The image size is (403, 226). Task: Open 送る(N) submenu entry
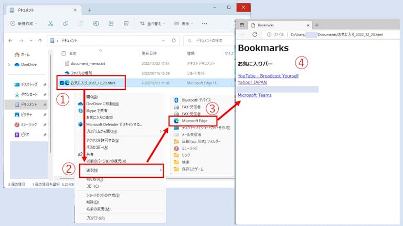[121, 171]
